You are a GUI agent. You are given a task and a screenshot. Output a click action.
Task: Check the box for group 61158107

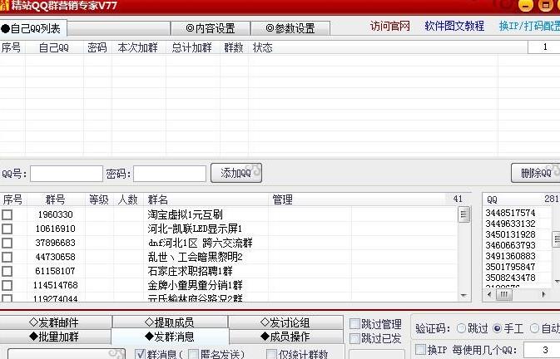(x=7, y=271)
